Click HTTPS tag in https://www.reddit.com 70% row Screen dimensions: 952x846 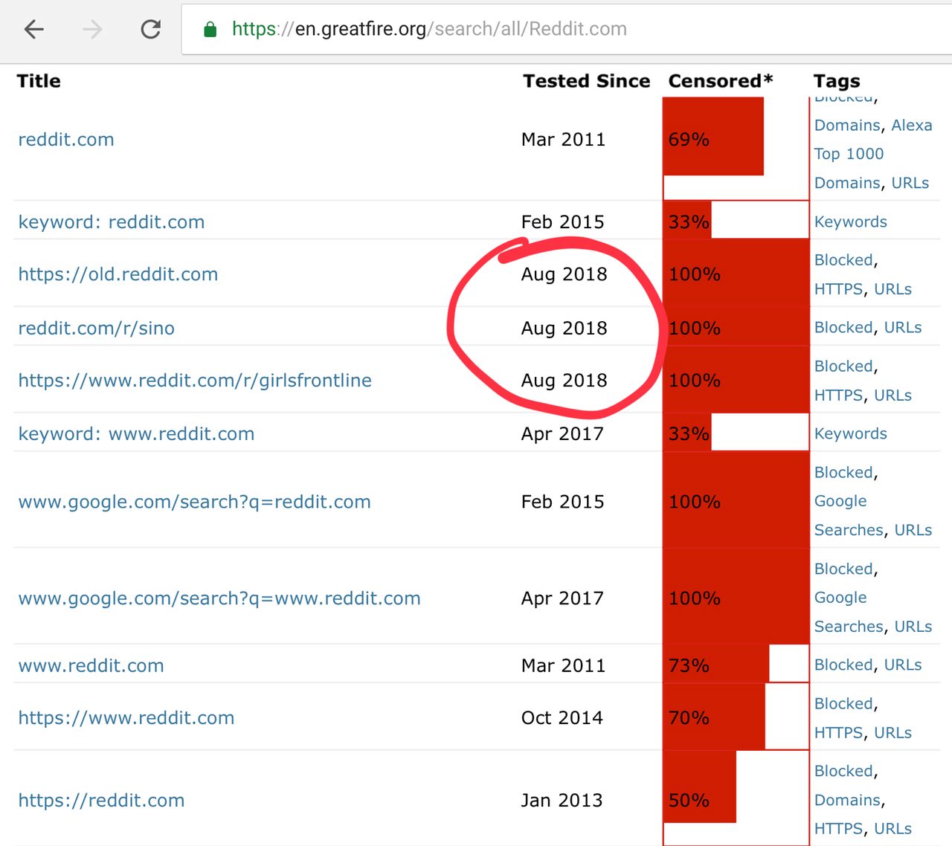tap(839, 733)
